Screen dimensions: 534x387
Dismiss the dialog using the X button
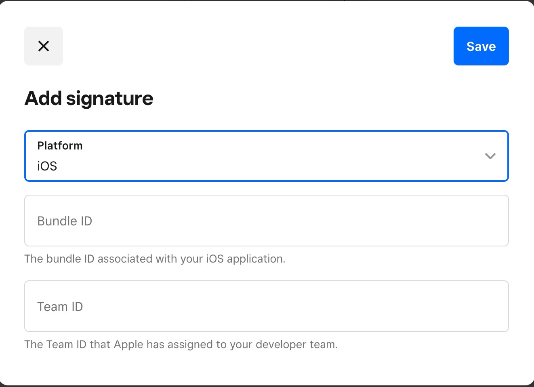click(x=44, y=46)
